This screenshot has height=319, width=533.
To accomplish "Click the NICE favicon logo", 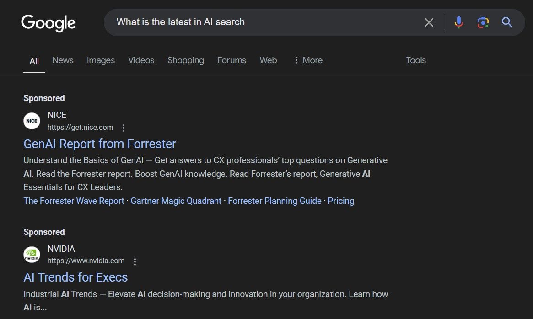I will [x=32, y=121].
